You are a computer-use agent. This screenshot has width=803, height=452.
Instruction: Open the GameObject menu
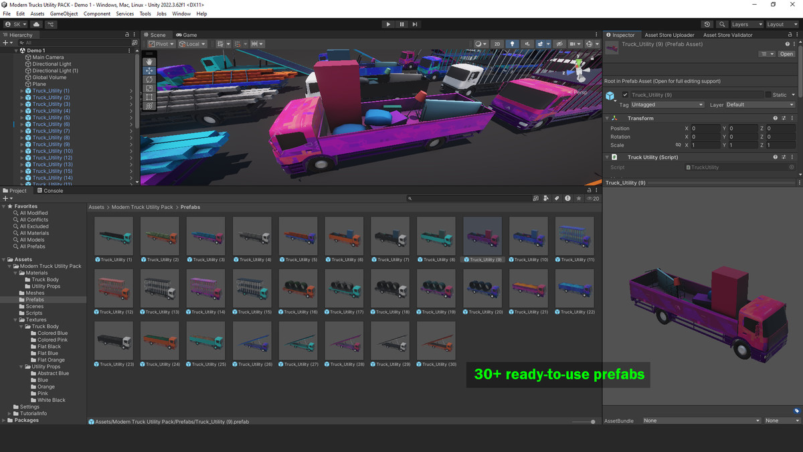64,13
